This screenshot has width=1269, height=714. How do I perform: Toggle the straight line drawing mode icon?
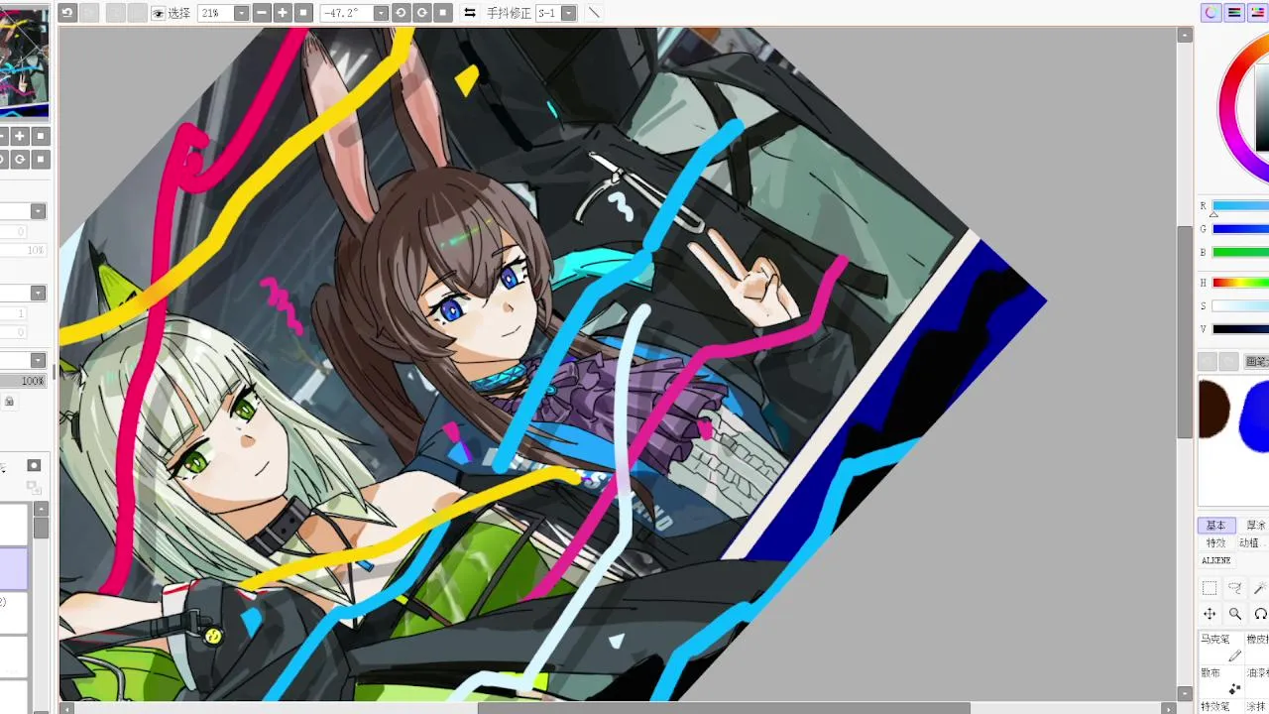(594, 13)
